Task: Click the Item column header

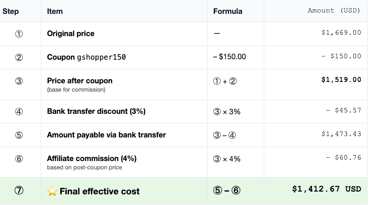Action: [x=55, y=11]
